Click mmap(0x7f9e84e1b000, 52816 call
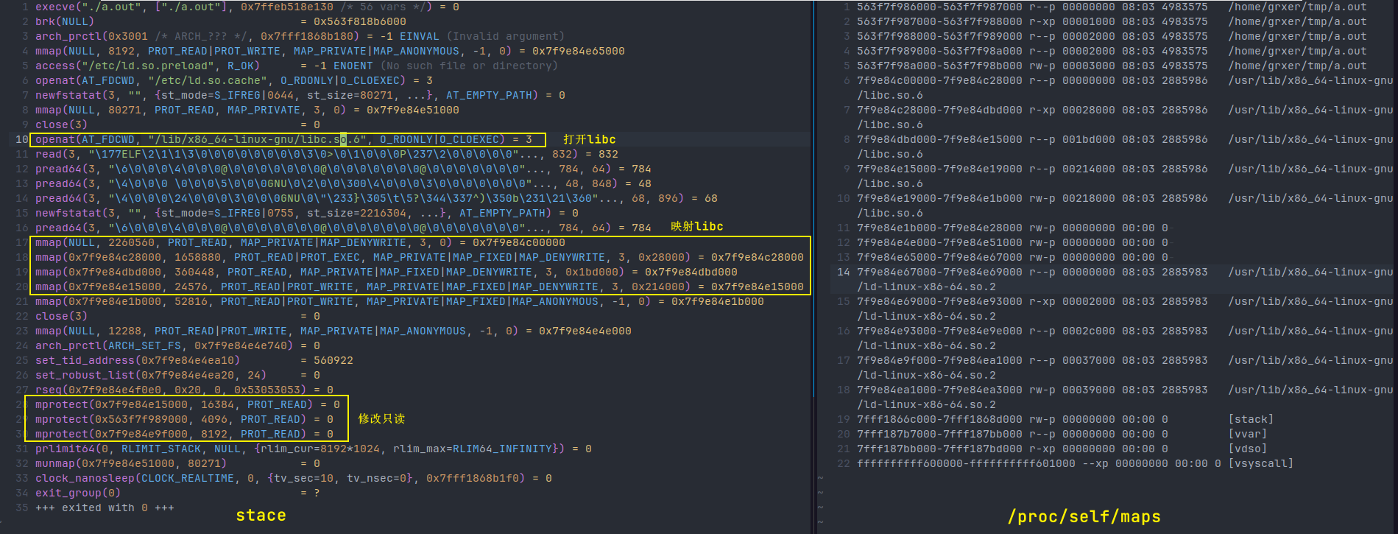This screenshot has width=1398, height=534. tap(400, 301)
